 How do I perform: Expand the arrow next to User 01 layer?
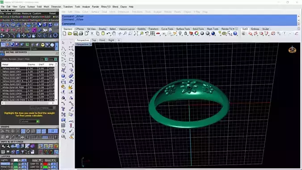click(42, 164)
